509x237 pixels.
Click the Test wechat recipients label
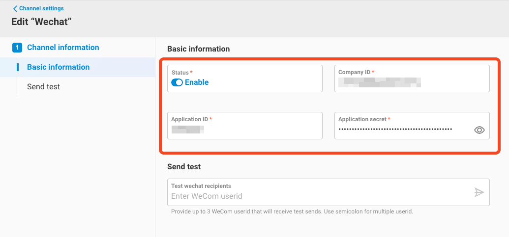[201, 186]
